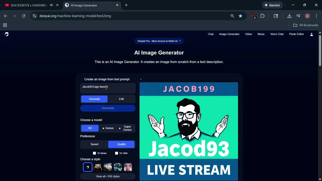
Task: Click the wide Generate submit button
Action: 108,108
